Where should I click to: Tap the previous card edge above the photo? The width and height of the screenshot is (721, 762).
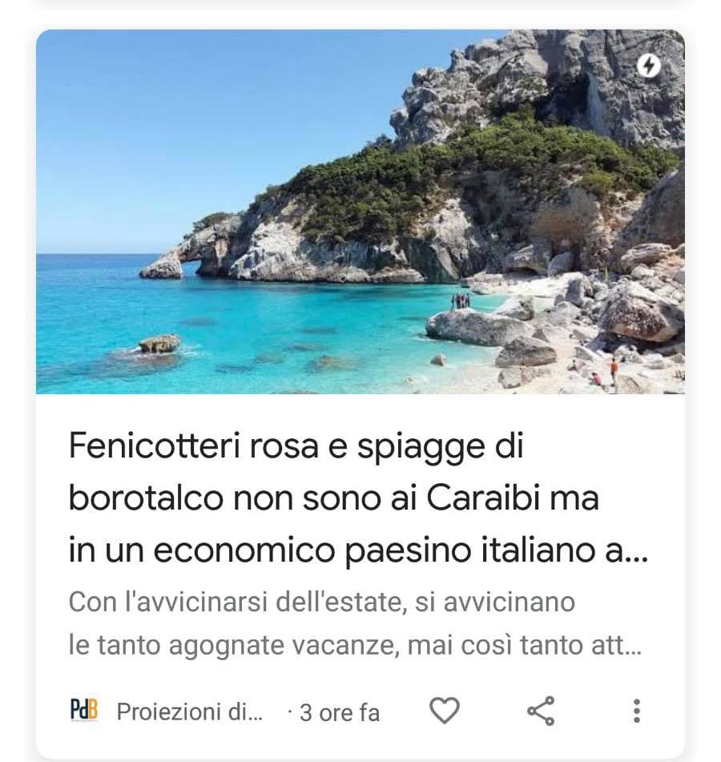point(360,5)
